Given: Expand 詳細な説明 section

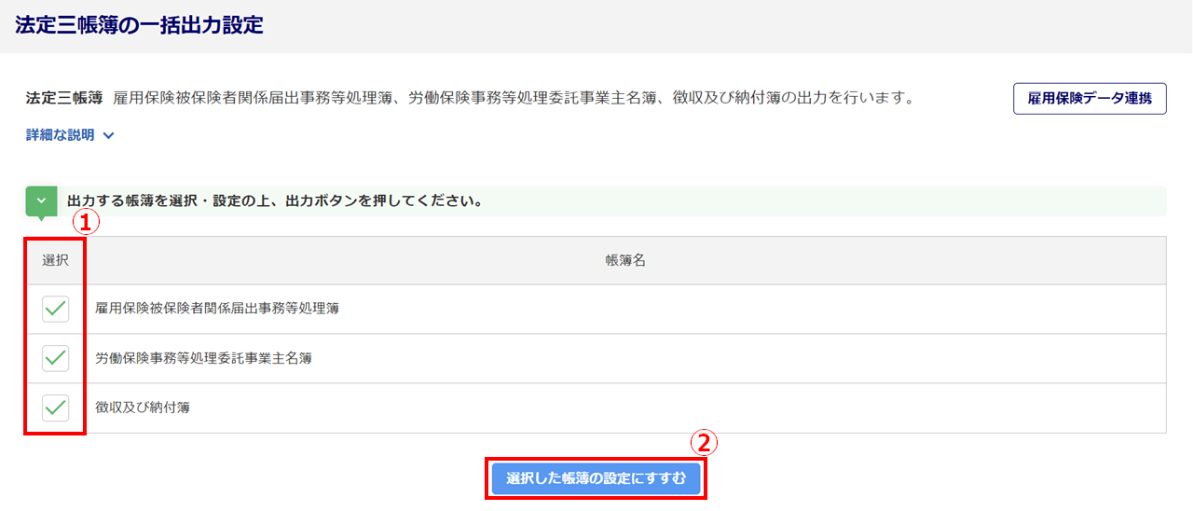Looking at the screenshot, I should pos(71,135).
